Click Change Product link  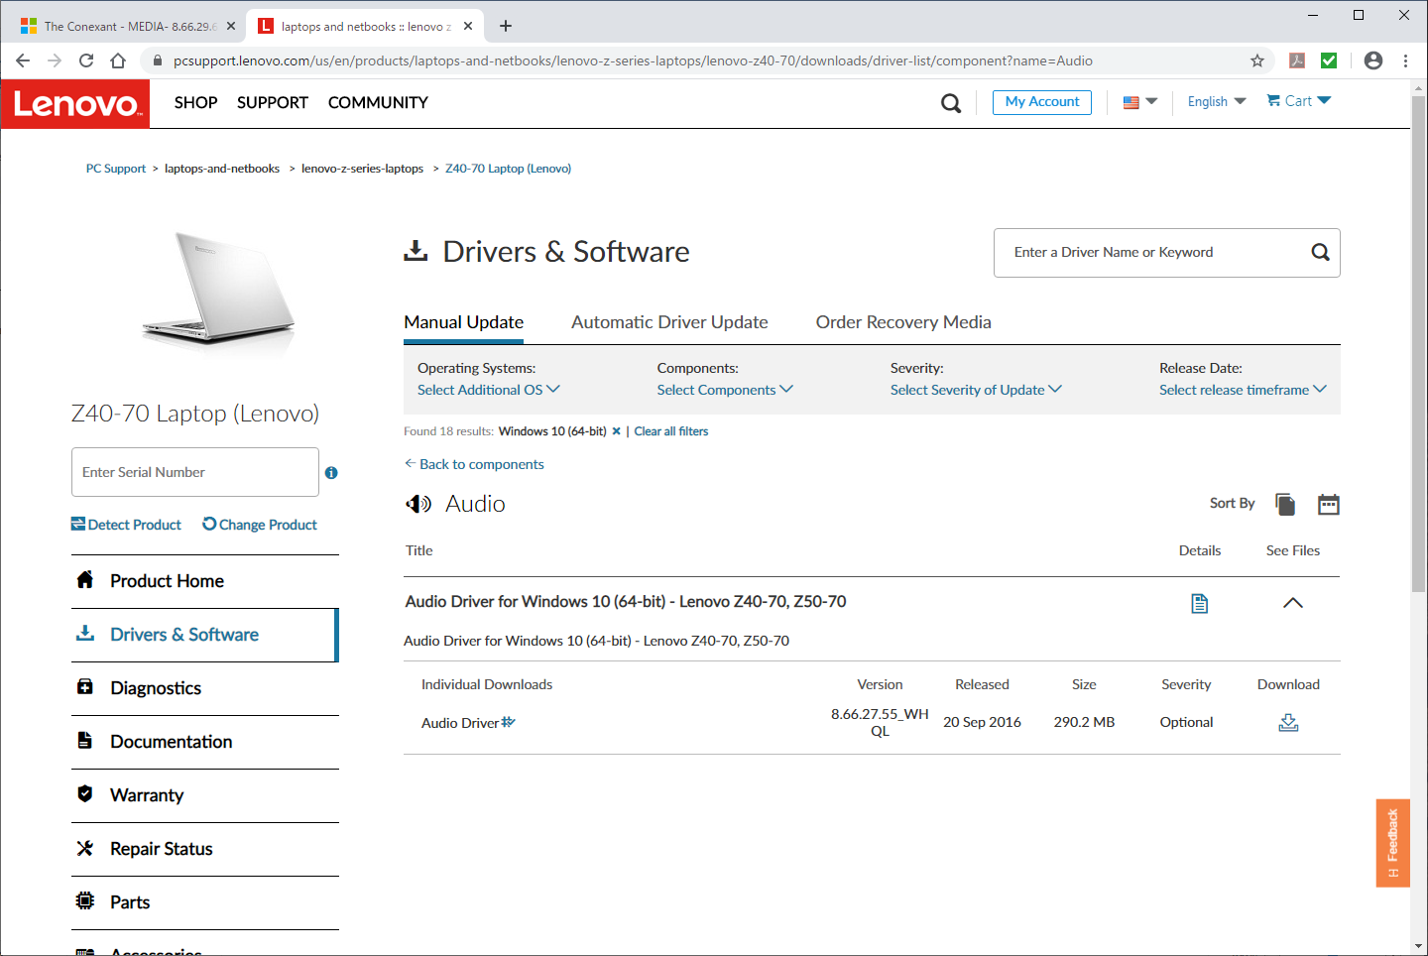click(x=260, y=525)
